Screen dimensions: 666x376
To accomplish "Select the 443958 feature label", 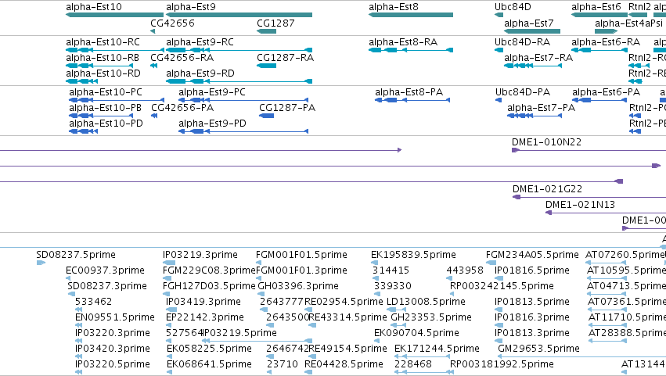I will coord(465,270).
